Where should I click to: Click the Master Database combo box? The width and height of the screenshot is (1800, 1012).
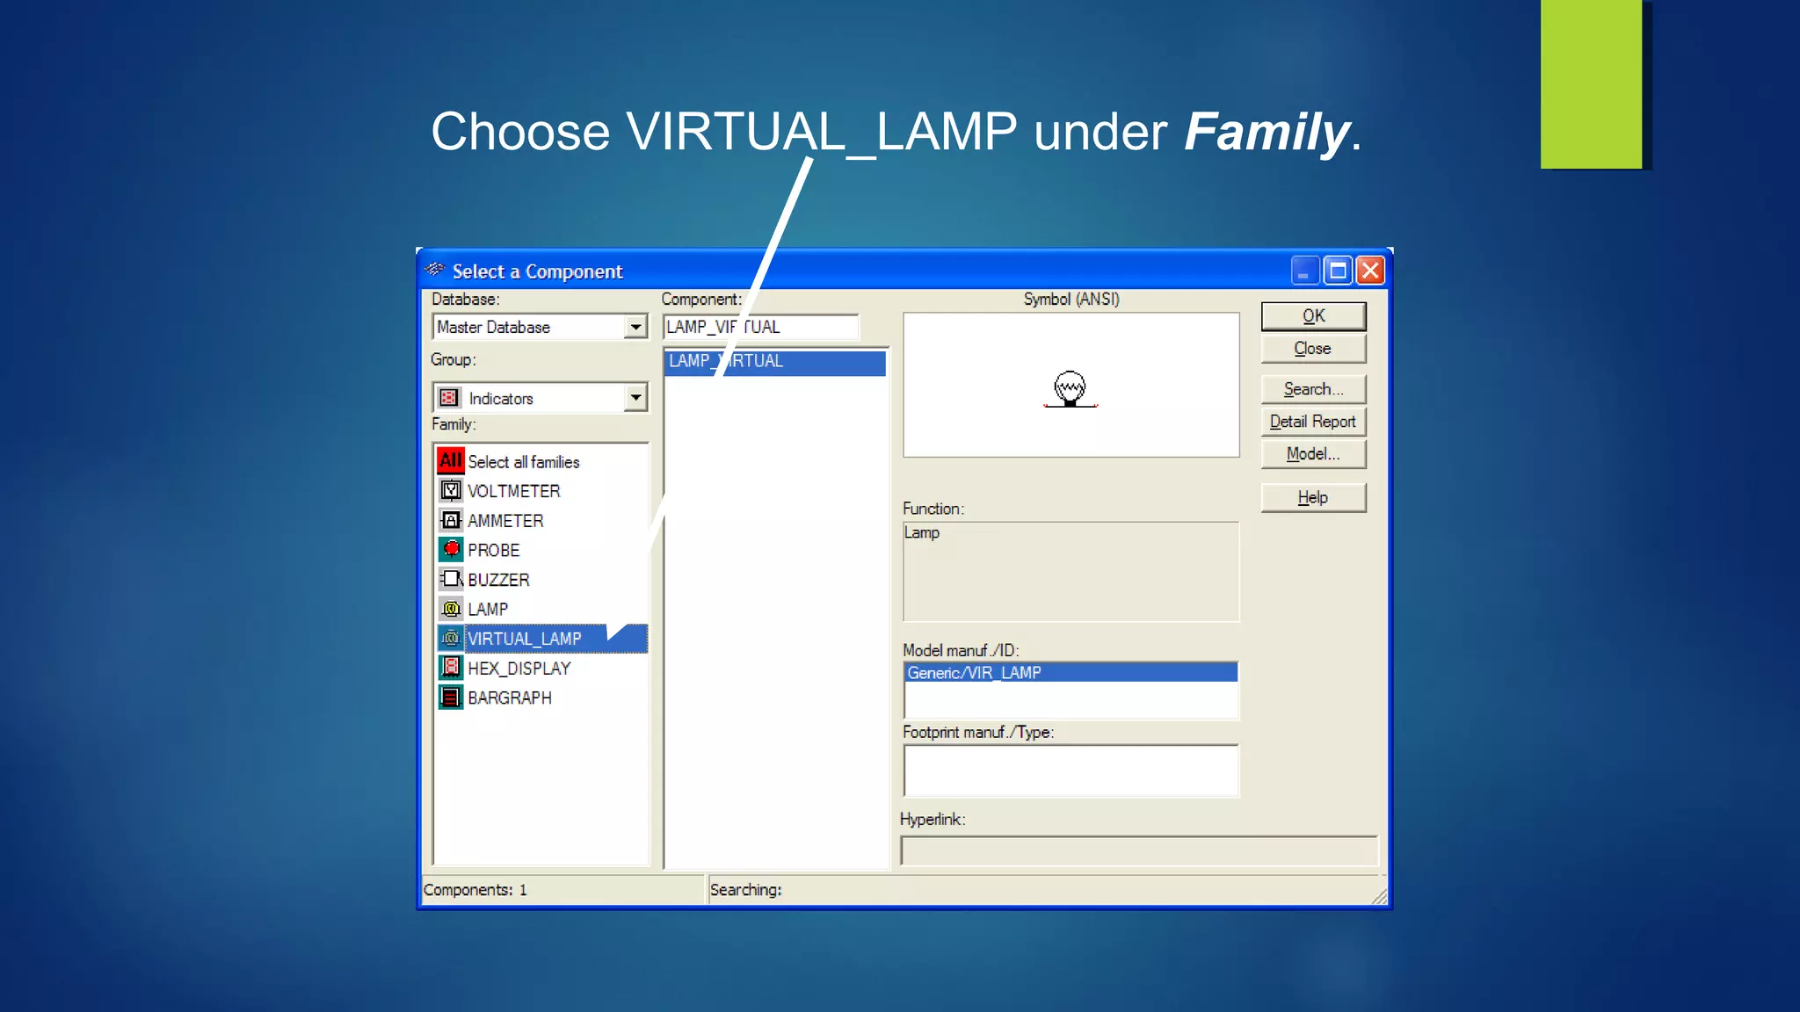tap(540, 327)
